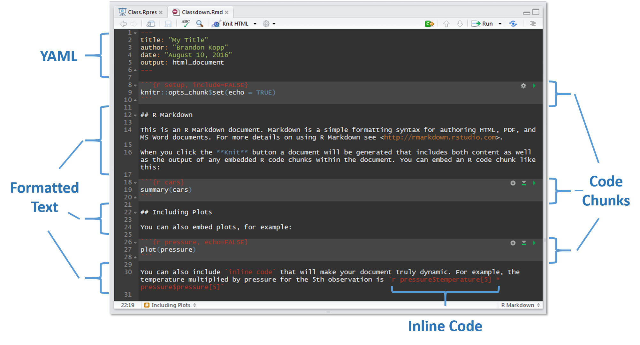Image resolution: width=640 pixels, height=345 pixels.
Task: Close the Classdown.Rmd tab
Action: pyautogui.click(x=226, y=12)
